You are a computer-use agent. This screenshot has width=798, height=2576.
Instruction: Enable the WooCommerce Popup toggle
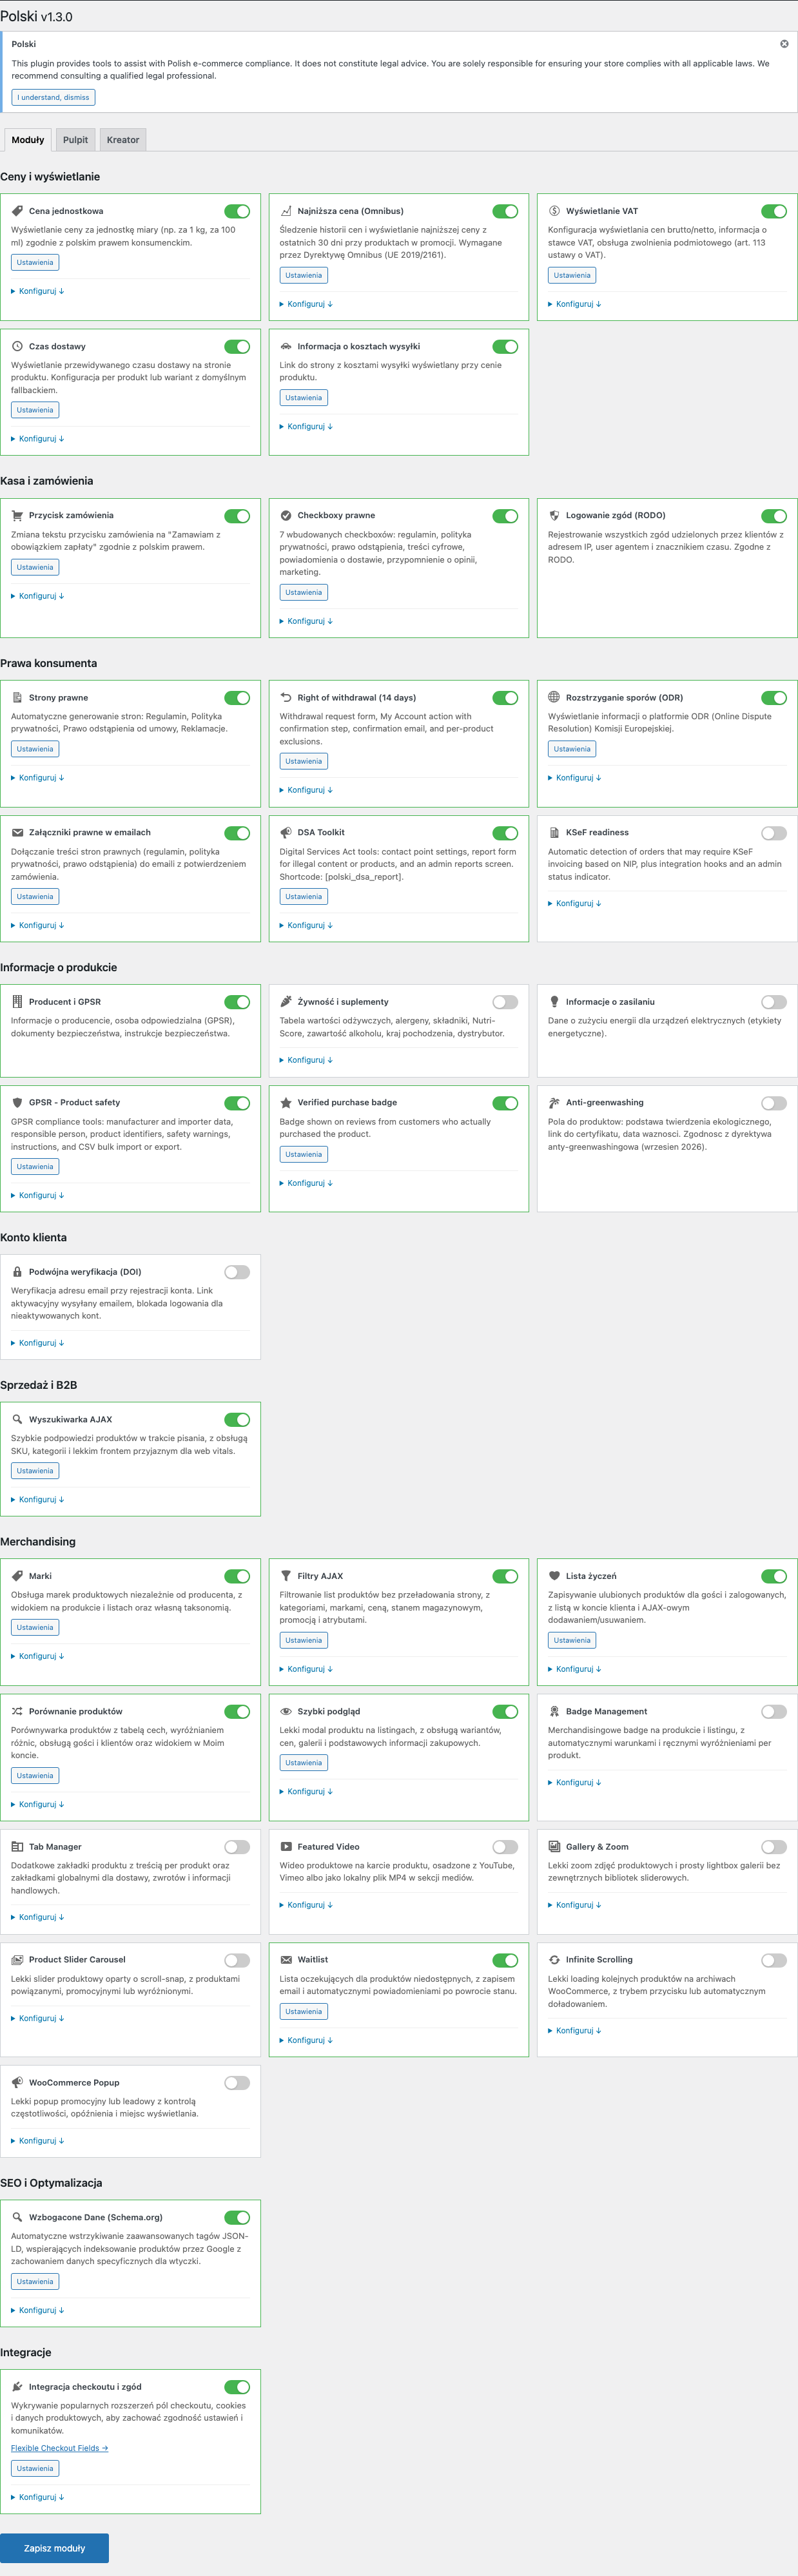coord(237,2083)
